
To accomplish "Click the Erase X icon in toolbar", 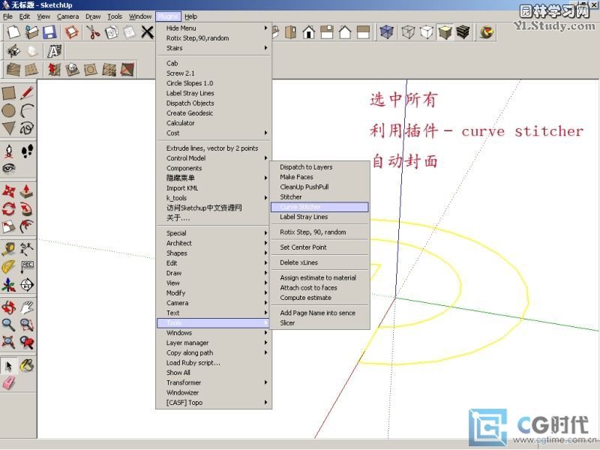I will point(147,32).
